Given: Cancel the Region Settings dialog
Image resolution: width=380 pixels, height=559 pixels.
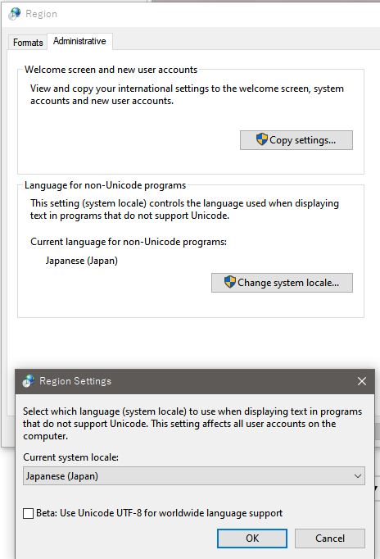Looking at the screenshot, I should coord(330,539).
